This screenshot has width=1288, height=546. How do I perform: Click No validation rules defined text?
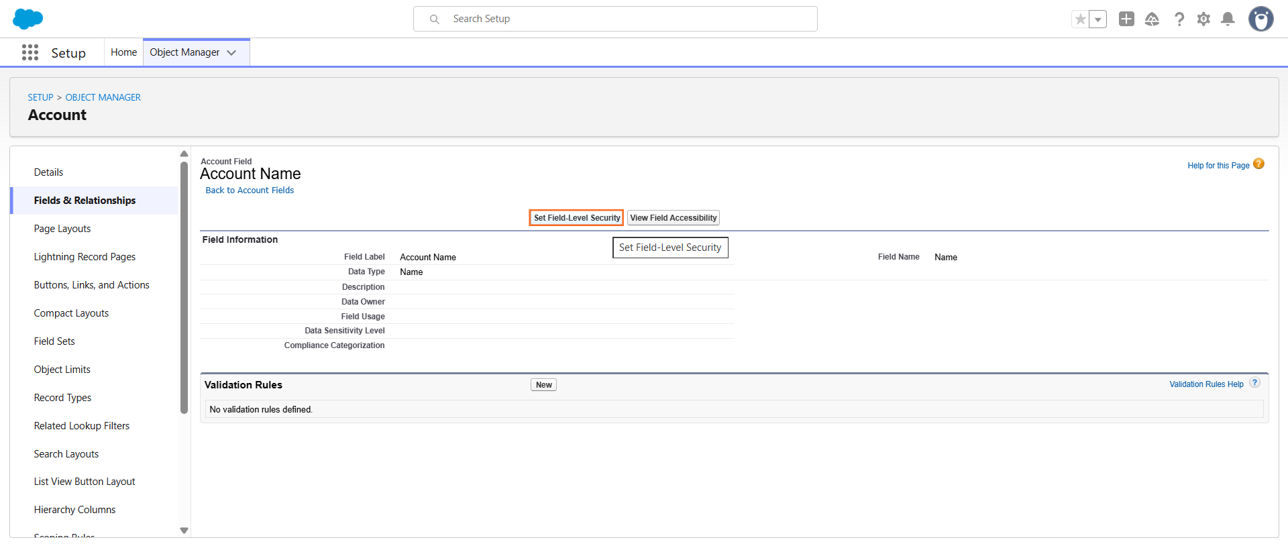coord(261,410)
